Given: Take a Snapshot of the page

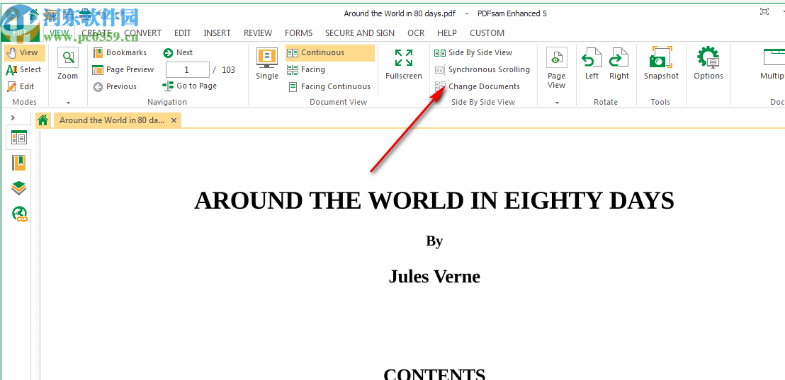Looking at the screenshot, I should (661, 64).
